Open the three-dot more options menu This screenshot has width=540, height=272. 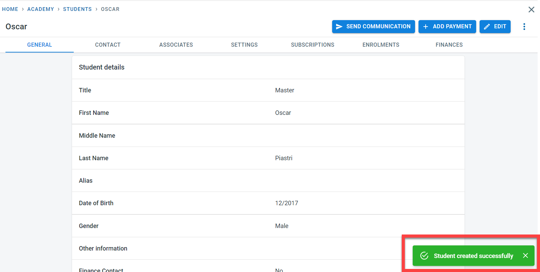[x=524, y=27]
